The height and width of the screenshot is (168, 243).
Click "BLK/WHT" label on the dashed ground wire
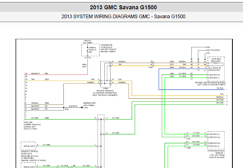pos(73,106)
